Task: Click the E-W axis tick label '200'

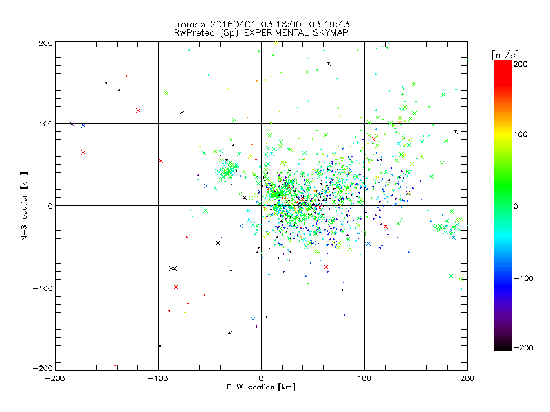Action: pos(467,378)
